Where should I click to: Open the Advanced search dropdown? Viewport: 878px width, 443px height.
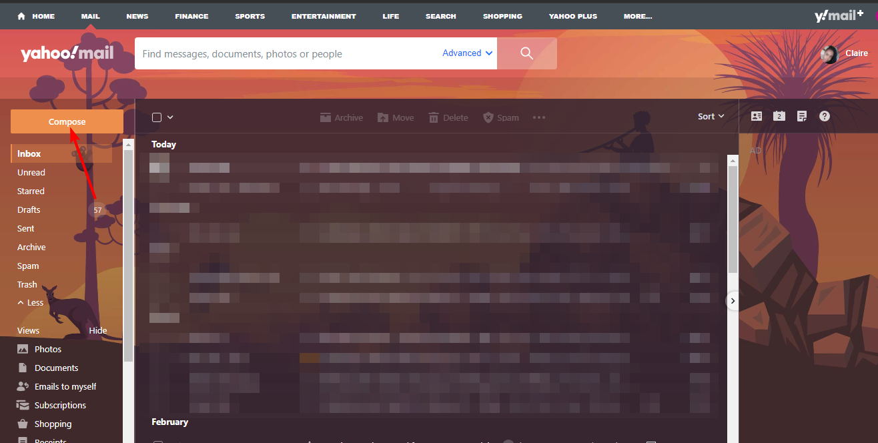pyautogui.click(x=468, y=53)
